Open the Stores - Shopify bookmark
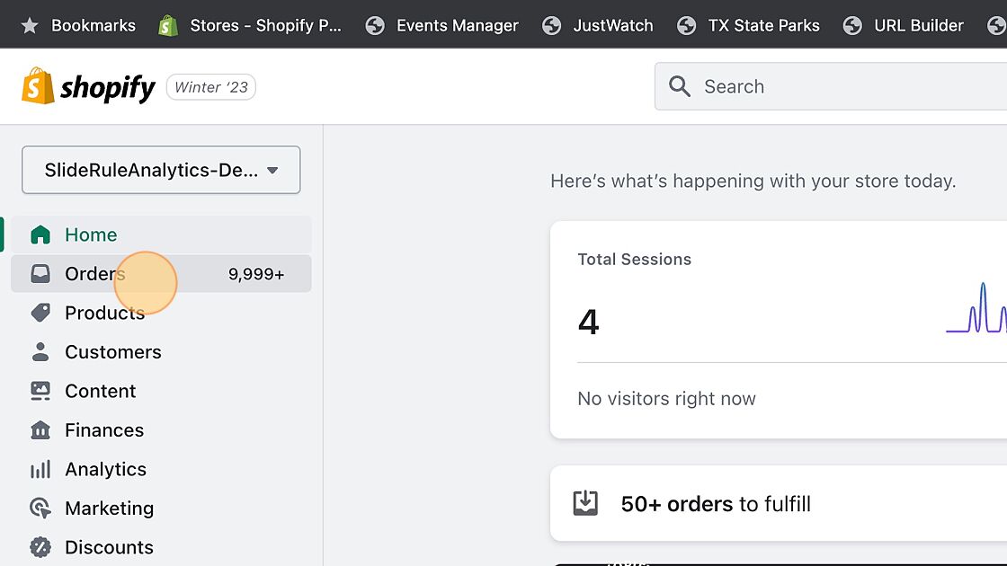Viewport: 1007px width, 566px height. pyautogui.click(x=251, y=25)
